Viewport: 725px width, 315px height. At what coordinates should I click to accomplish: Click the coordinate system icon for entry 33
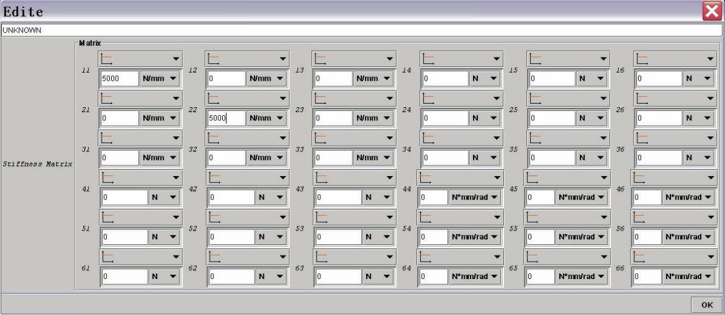[x=321, y=138]
